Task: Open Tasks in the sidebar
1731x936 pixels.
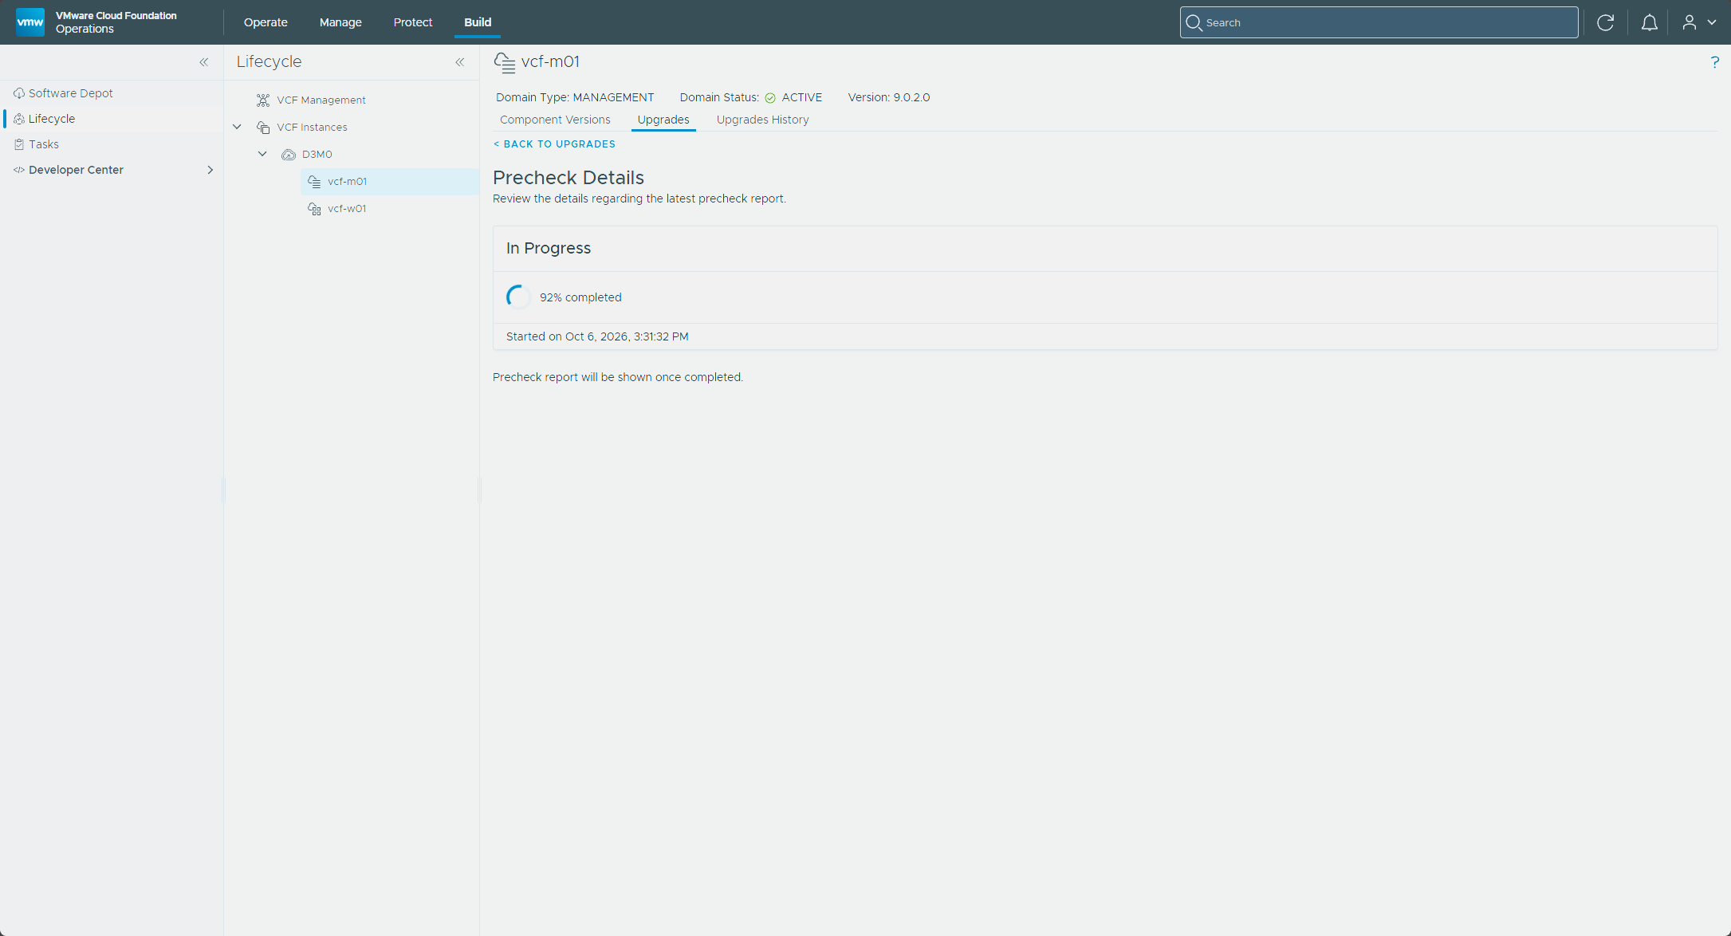Action: (x=44, y=144)
